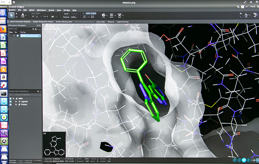The height and width of the screenshot is (164, 259).
Task: Click the Define... selection button
Action: click(74, 17)
